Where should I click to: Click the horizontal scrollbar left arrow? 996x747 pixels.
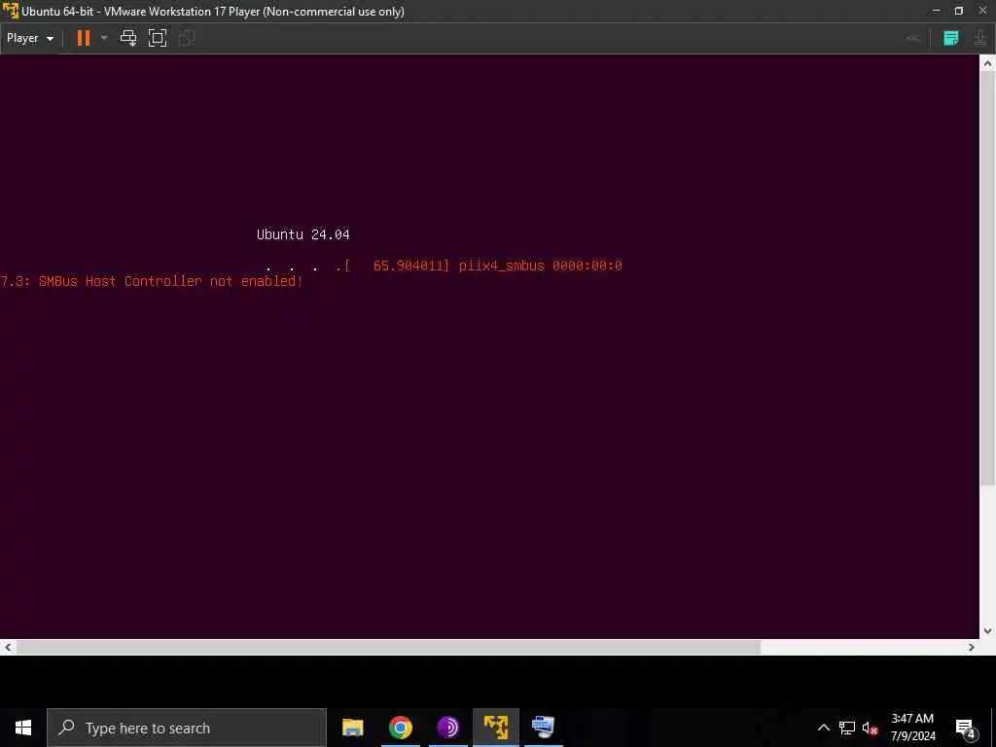click(x=7, y=647)
